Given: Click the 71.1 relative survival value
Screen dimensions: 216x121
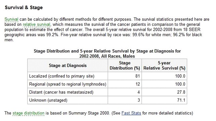Looking at the screenshot, I should click(x=181, y=100).
